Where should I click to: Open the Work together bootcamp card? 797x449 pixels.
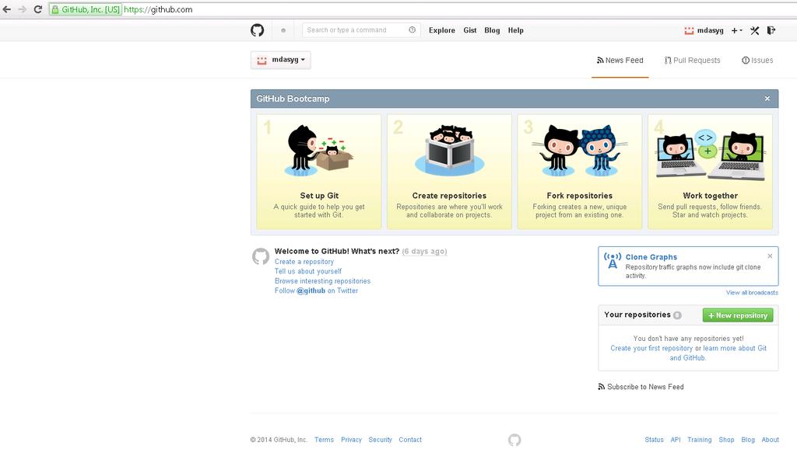(x=710, y=172)
